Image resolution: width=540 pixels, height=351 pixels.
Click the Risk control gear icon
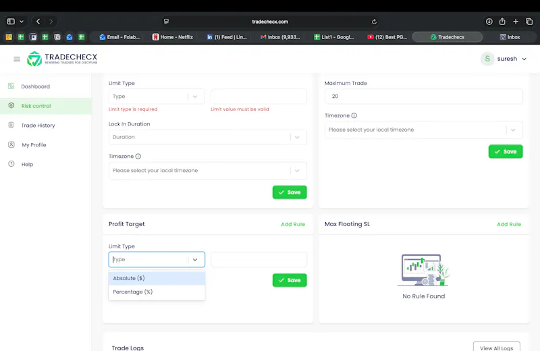pyautogui.click(x=11, y=105)
